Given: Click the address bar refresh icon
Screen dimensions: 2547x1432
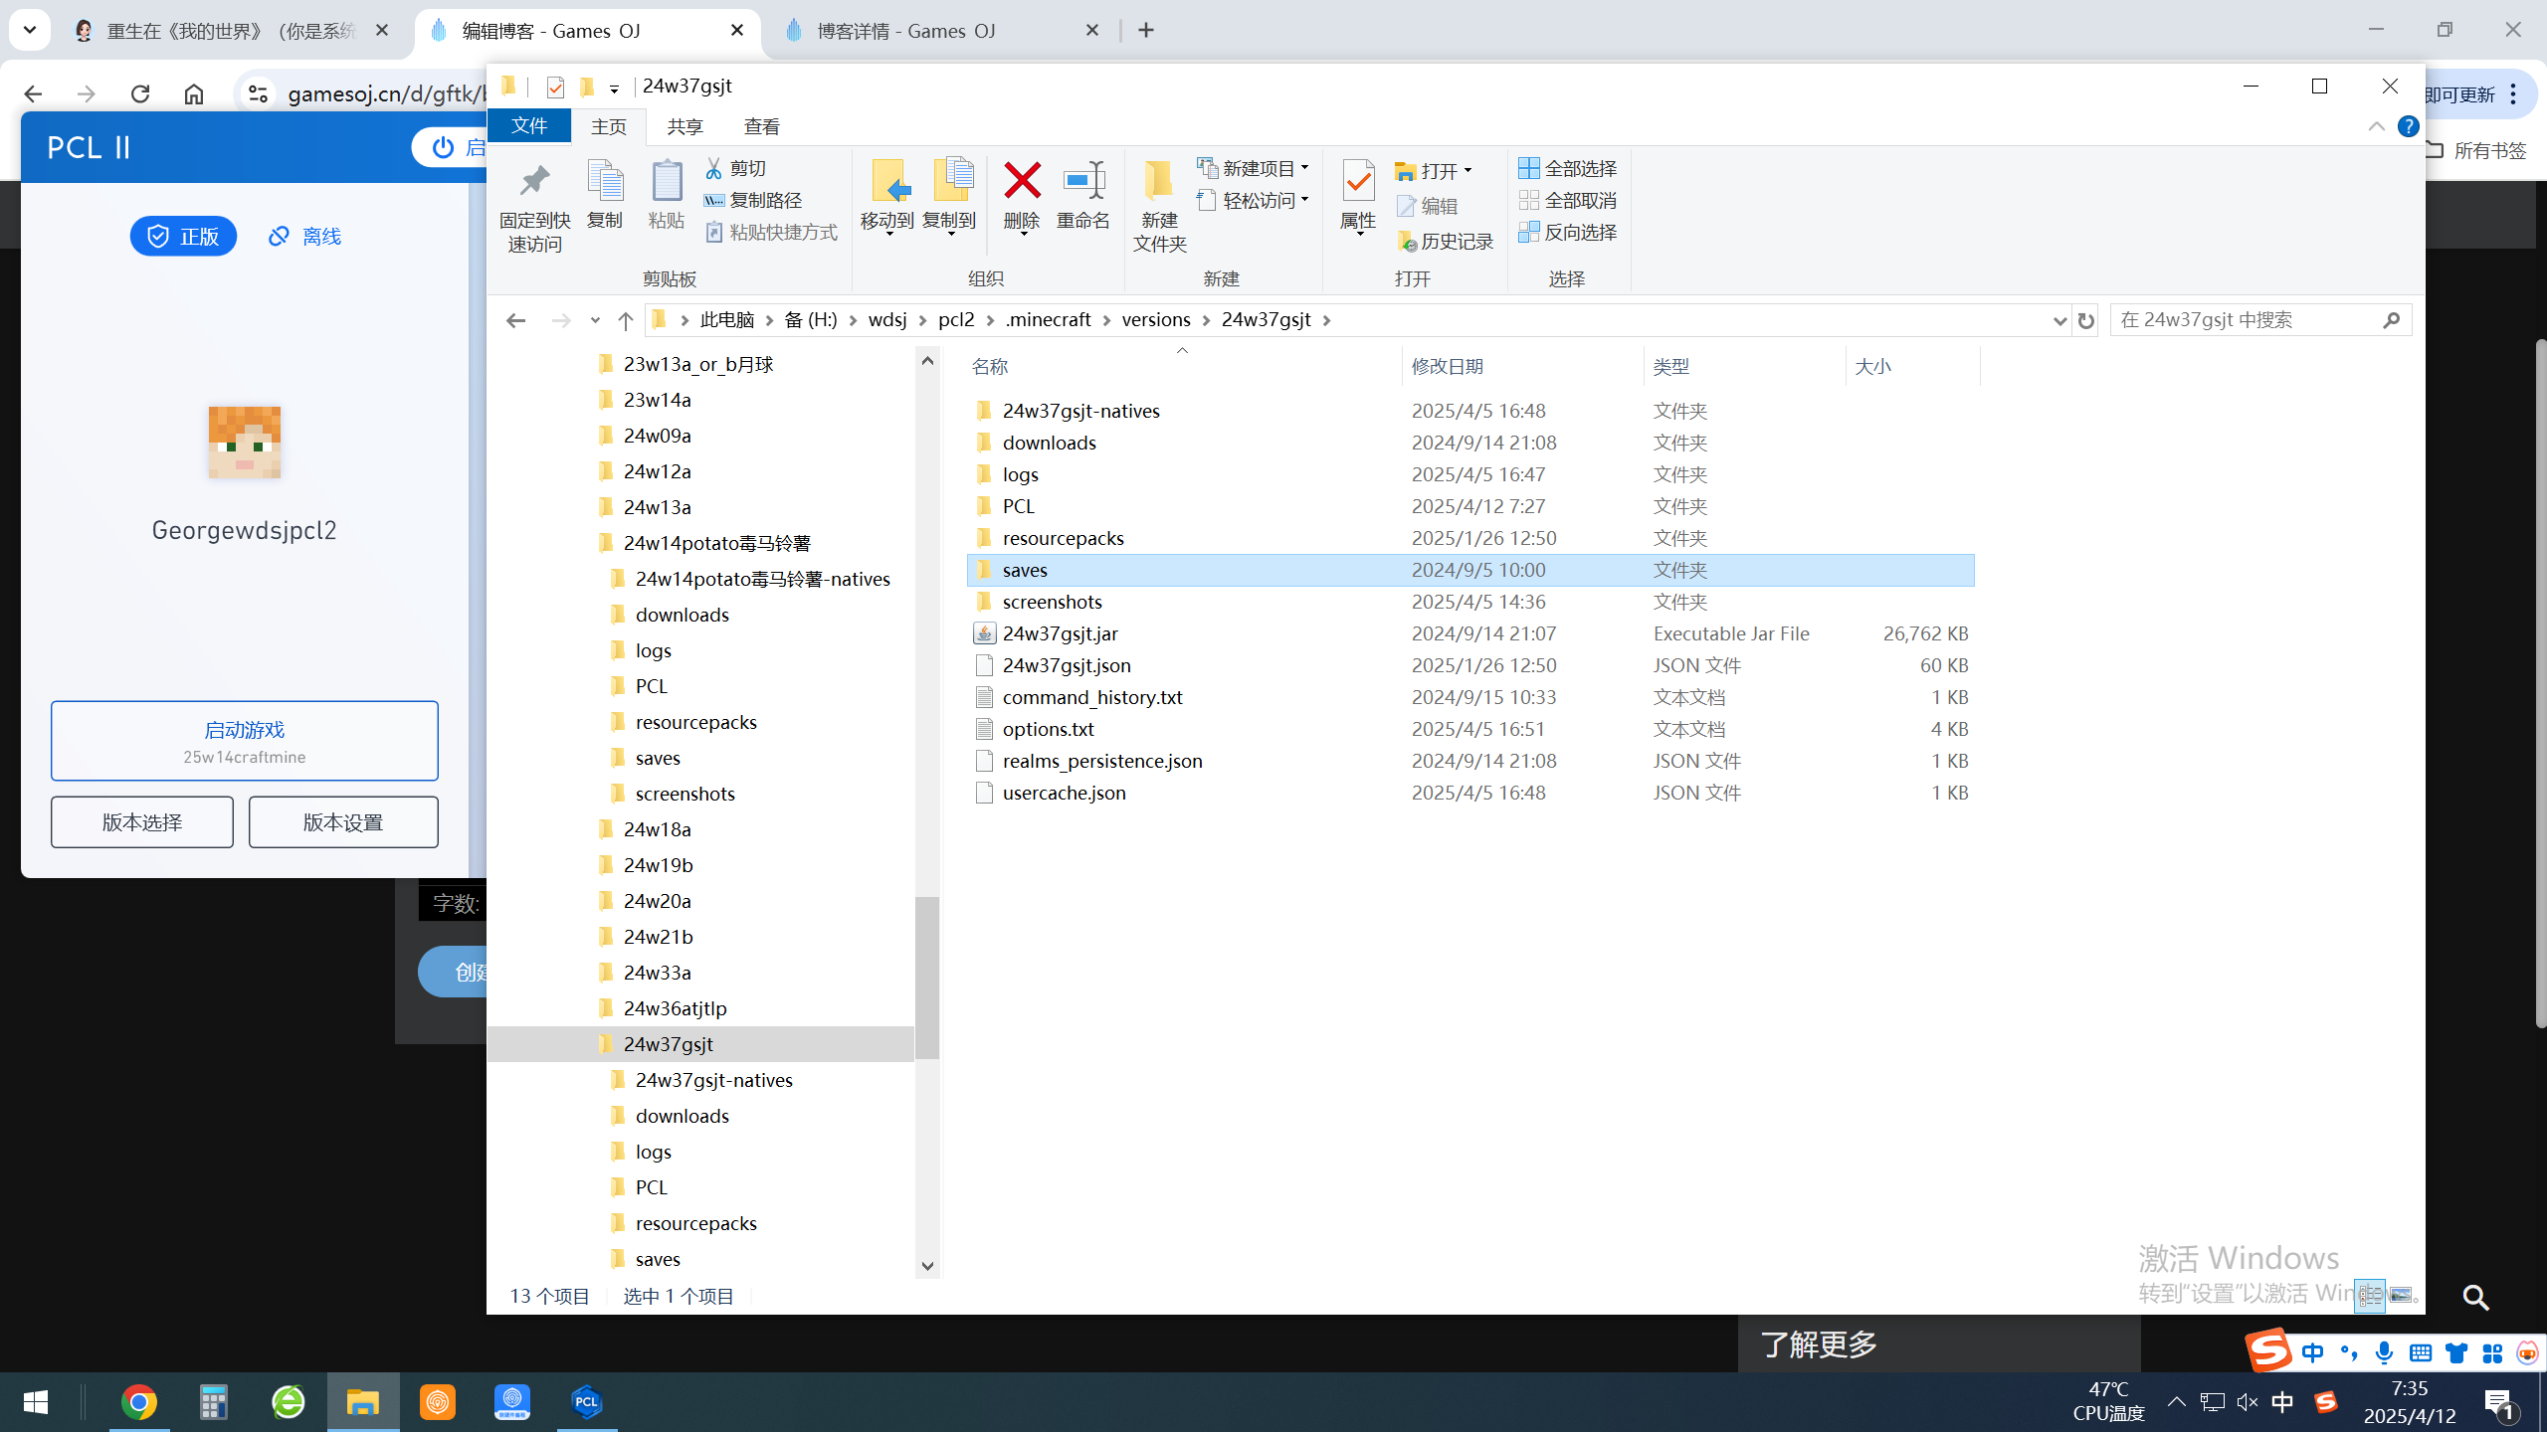Looking at the screenshot, I should coord(2085,320).
